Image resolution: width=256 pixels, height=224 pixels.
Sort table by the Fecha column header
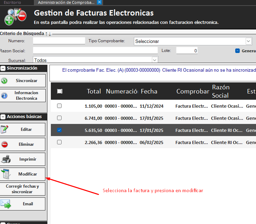(x=149, y=91)
